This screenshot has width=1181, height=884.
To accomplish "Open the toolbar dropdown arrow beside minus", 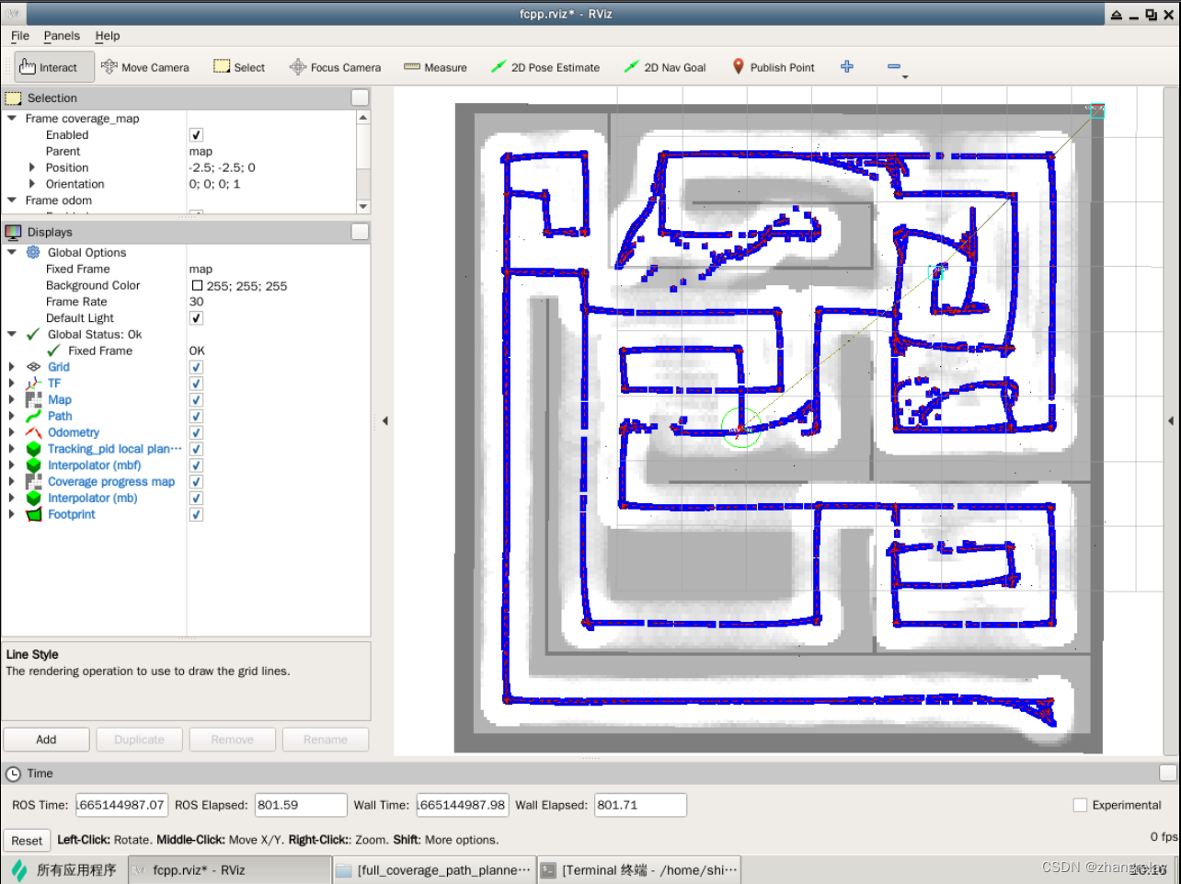I will point(905,77).
